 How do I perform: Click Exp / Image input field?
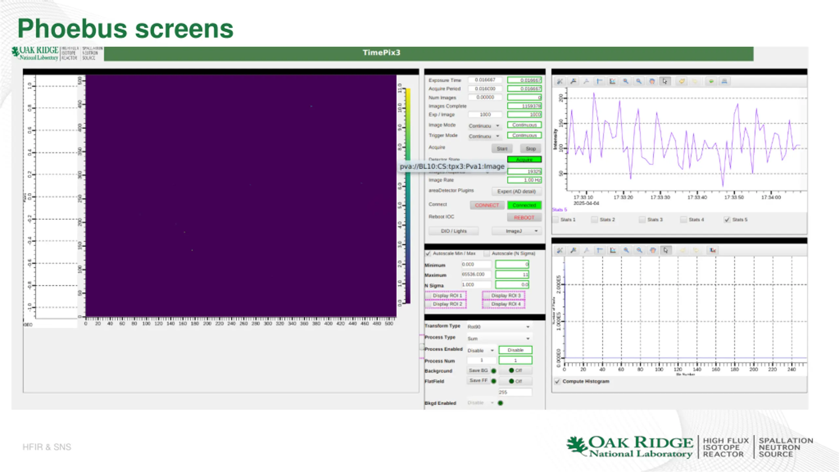tap(485, 115)
